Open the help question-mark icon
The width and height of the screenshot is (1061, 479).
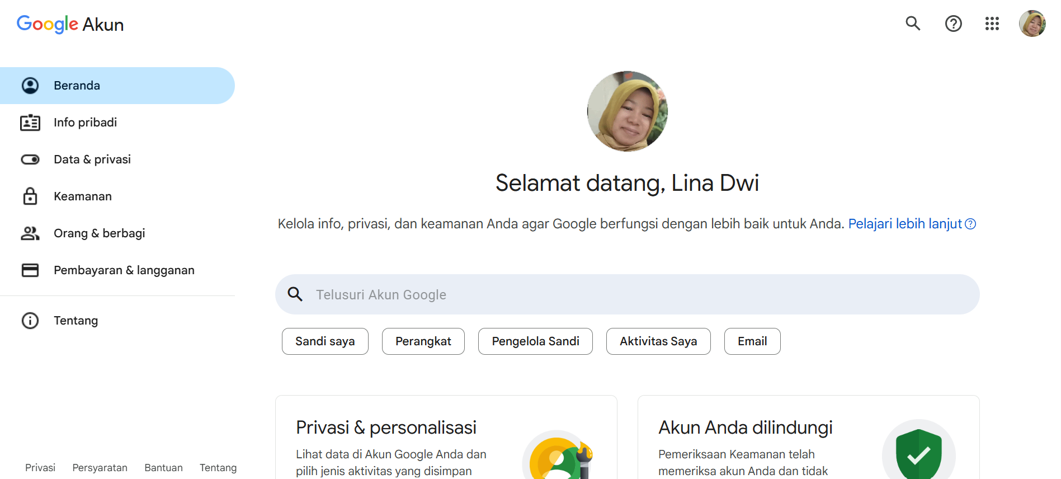[x=953, y=24]
